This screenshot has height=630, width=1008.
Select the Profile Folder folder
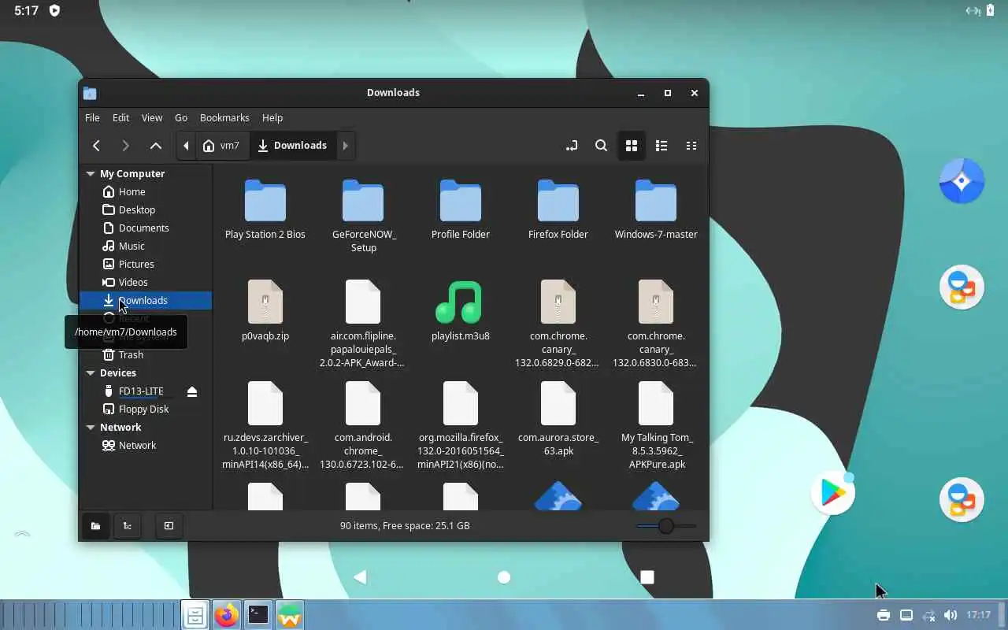pos(461,209)
